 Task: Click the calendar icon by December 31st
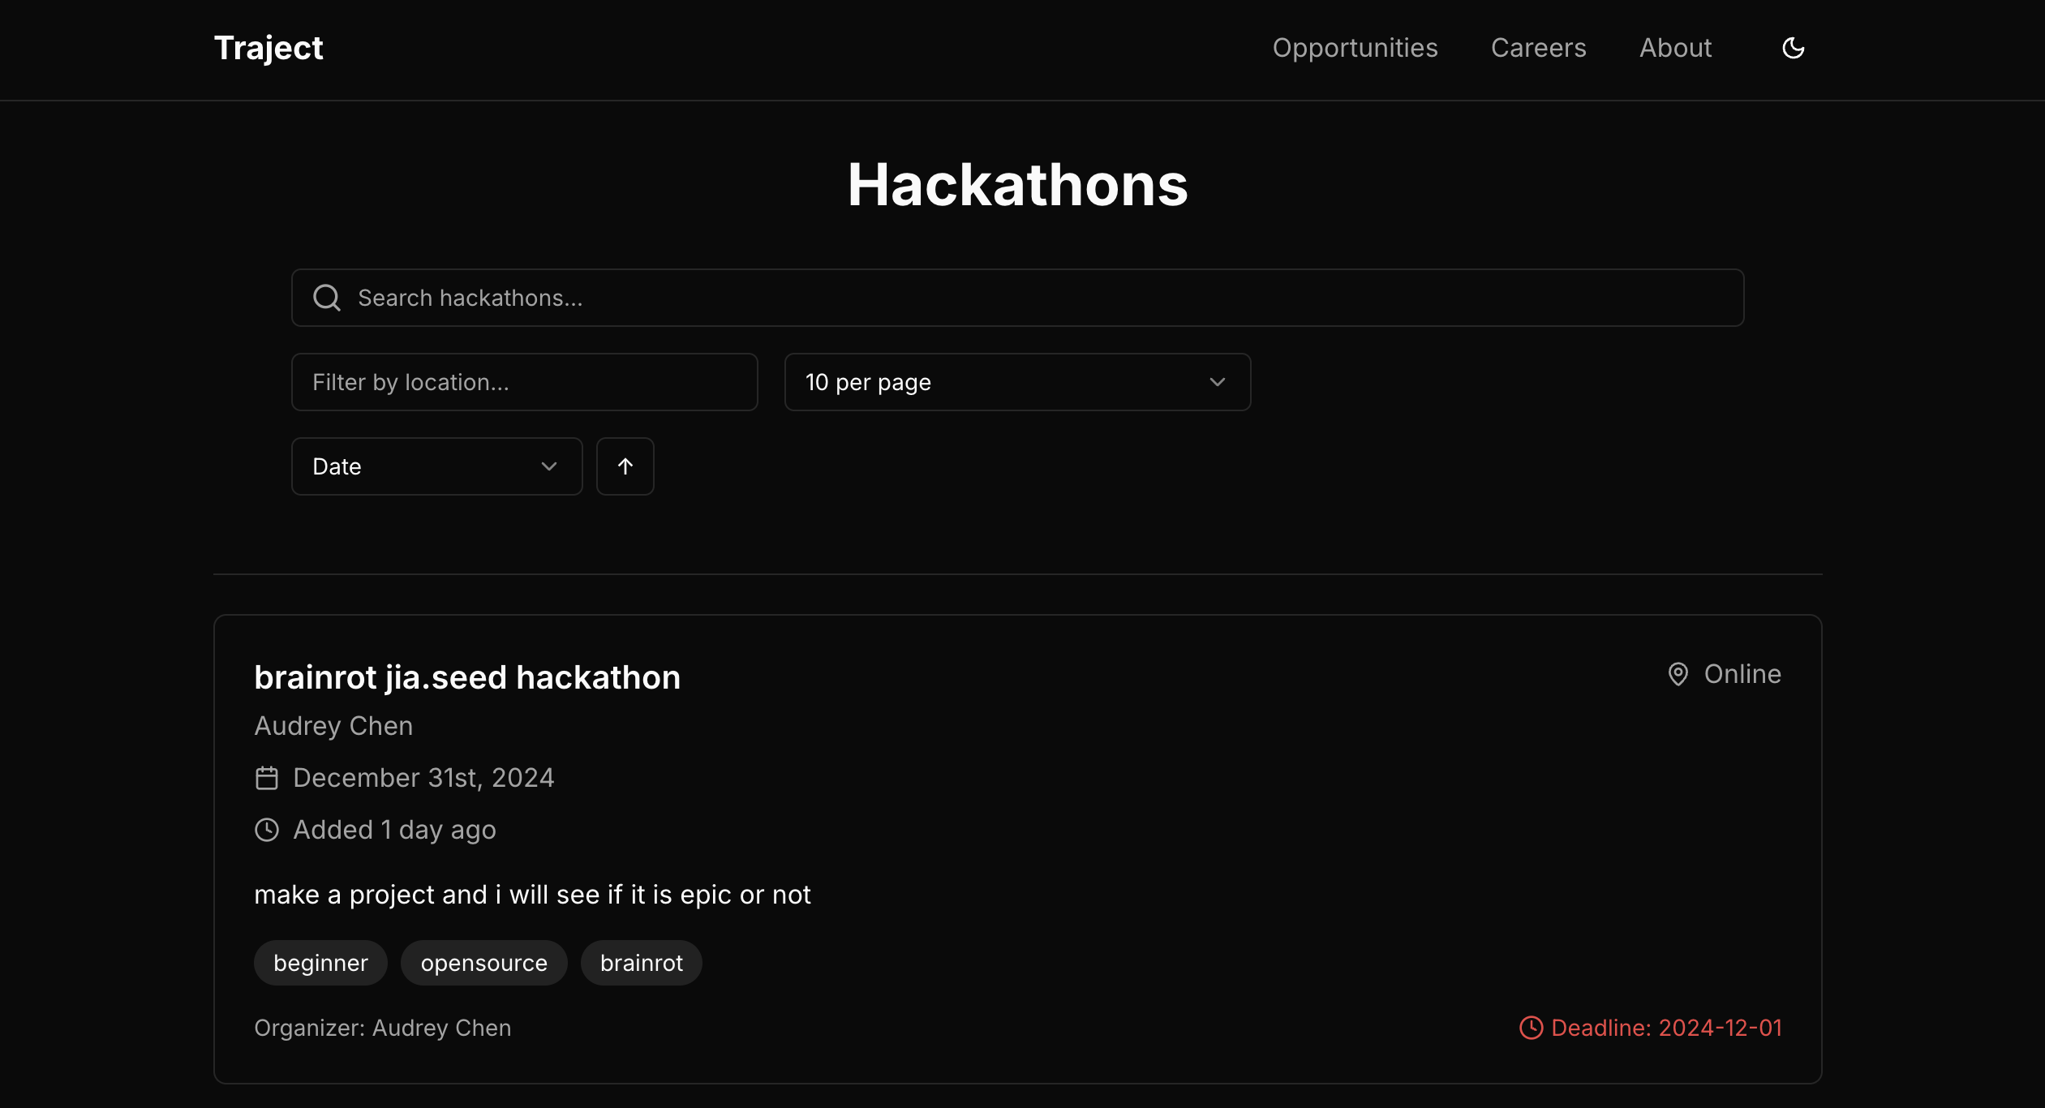pos(266,778)
